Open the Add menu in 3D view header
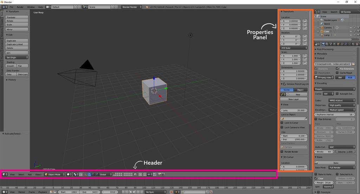Image resolution: width=360 pixels, height=194 pixels. 30,174
